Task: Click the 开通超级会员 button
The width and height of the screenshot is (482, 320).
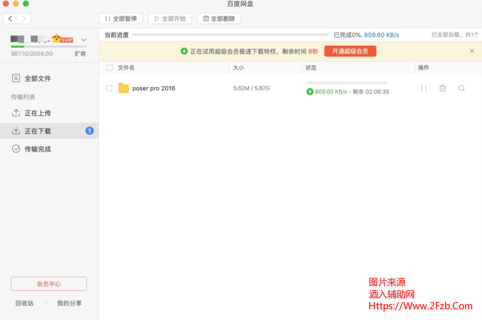Action: point(350,51)
